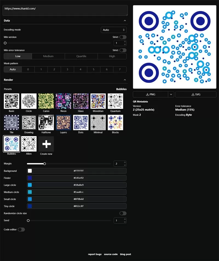Enable Strict toggle for Min version
219x261 pixels.
pyautogui.click(x=123, y=37)
